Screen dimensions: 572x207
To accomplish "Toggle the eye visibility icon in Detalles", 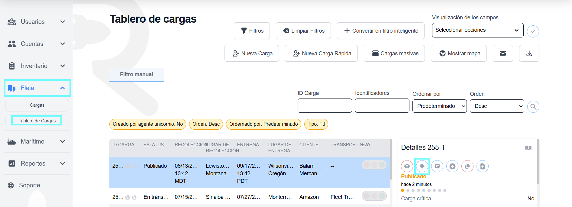I will 407,166.
